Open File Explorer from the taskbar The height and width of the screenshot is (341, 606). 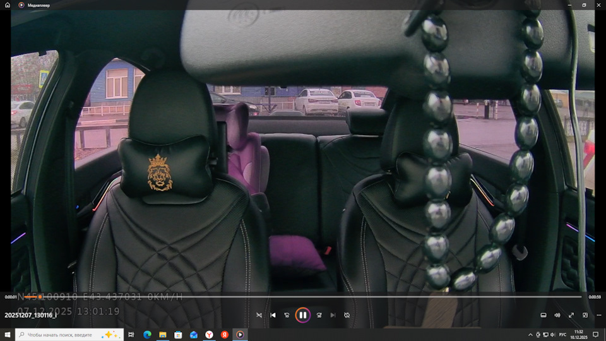(163, 335)
